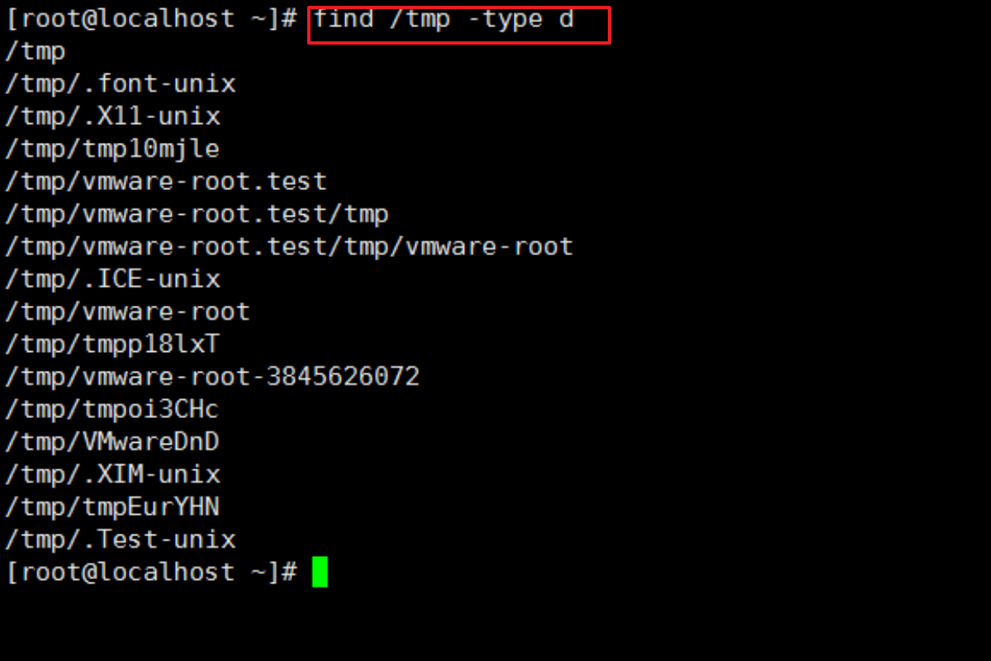Select the /tmp/tmpEurYHN entry

pyautogui.click(x=112, y=506)
